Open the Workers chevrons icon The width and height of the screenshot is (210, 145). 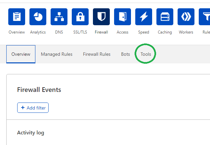click(x=186, y=17)
